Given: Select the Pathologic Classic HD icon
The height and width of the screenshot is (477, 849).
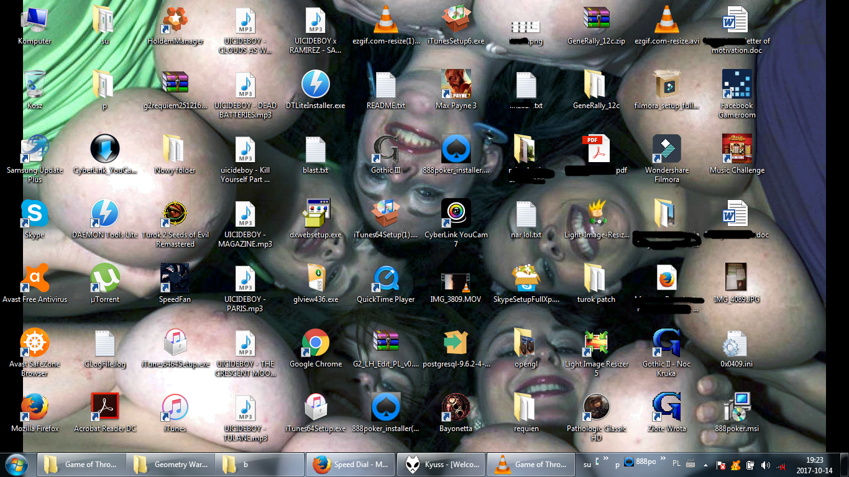Looking at the screenshot, I should 597,417.
